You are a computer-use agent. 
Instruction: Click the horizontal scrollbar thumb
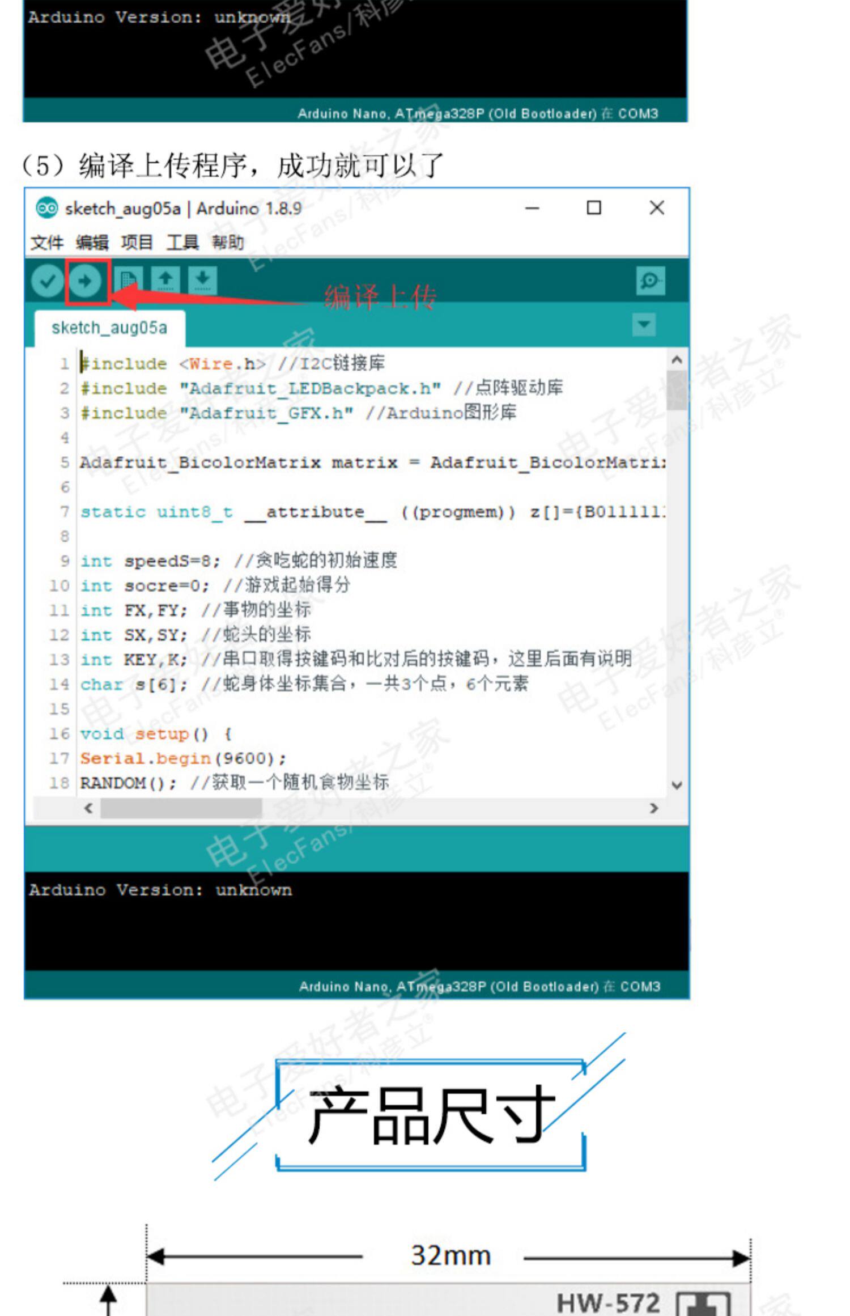(x=181, y=808)
